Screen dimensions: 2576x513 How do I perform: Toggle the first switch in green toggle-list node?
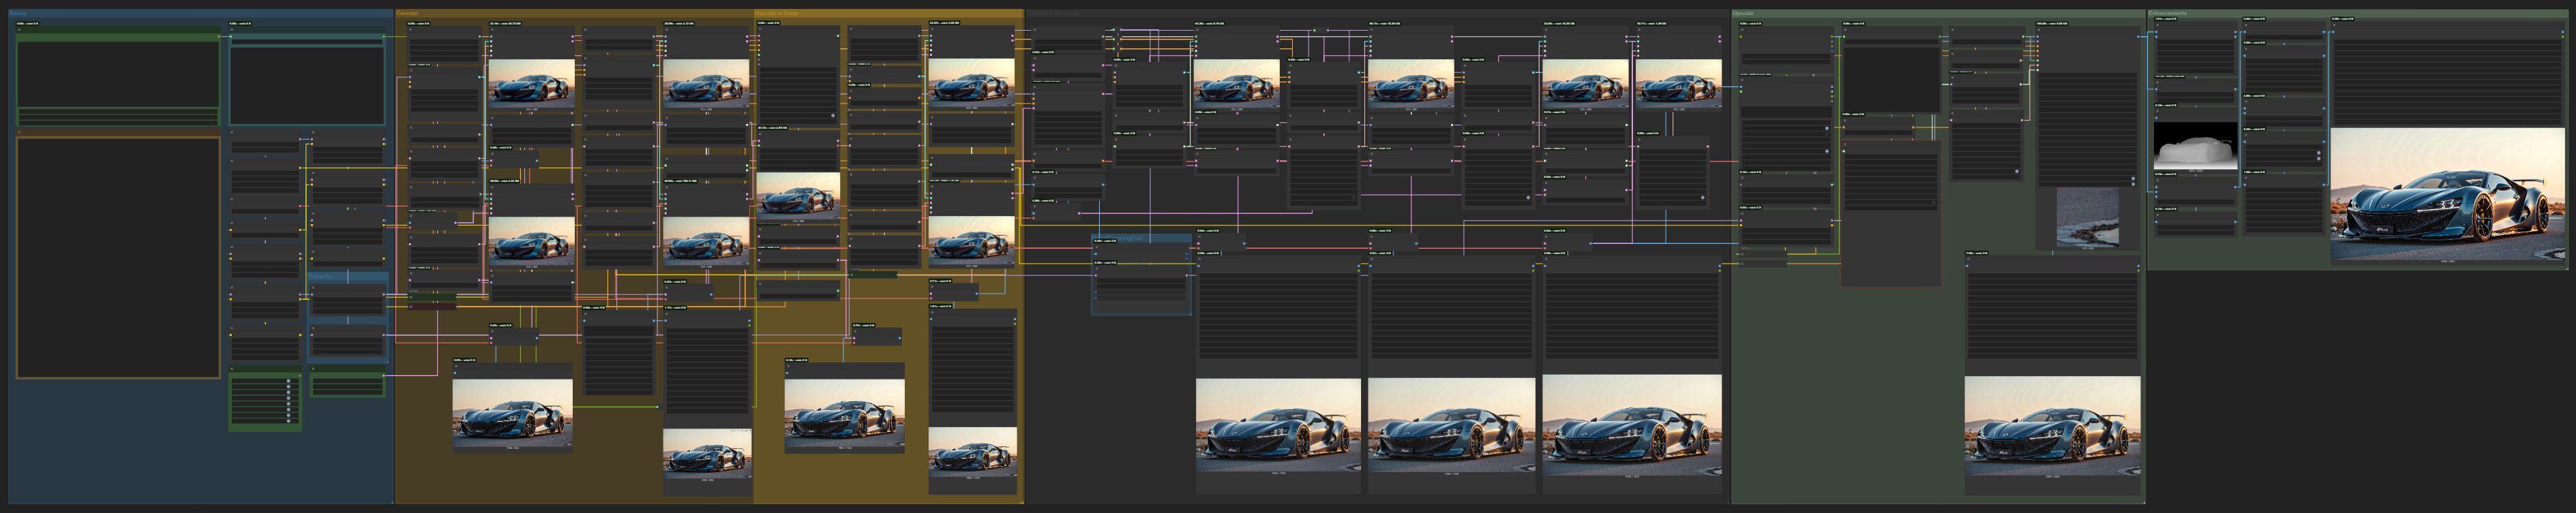(288, 381)
